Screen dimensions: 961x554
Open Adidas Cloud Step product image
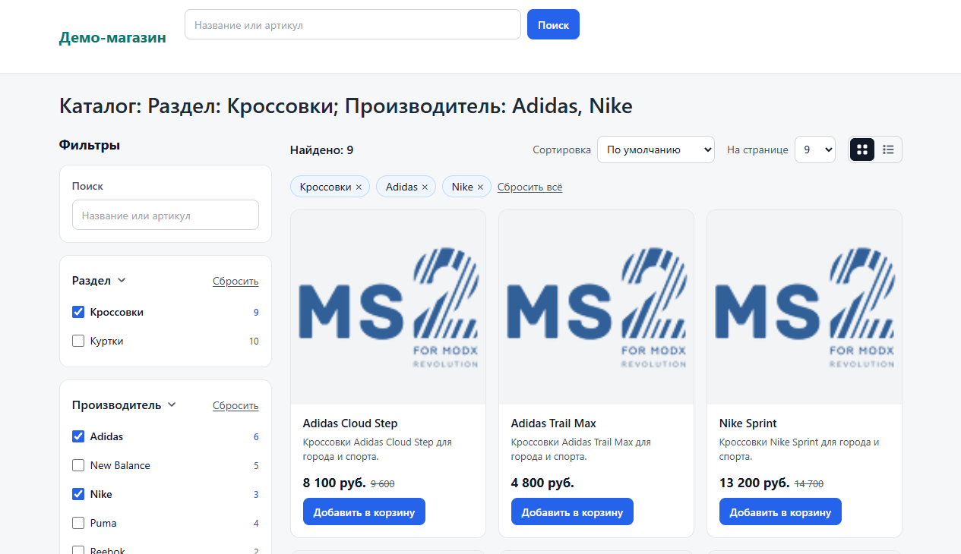[x=388, y=307]
